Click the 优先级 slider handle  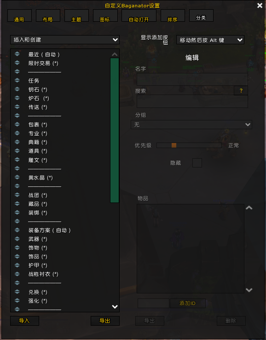coord(174,145)
